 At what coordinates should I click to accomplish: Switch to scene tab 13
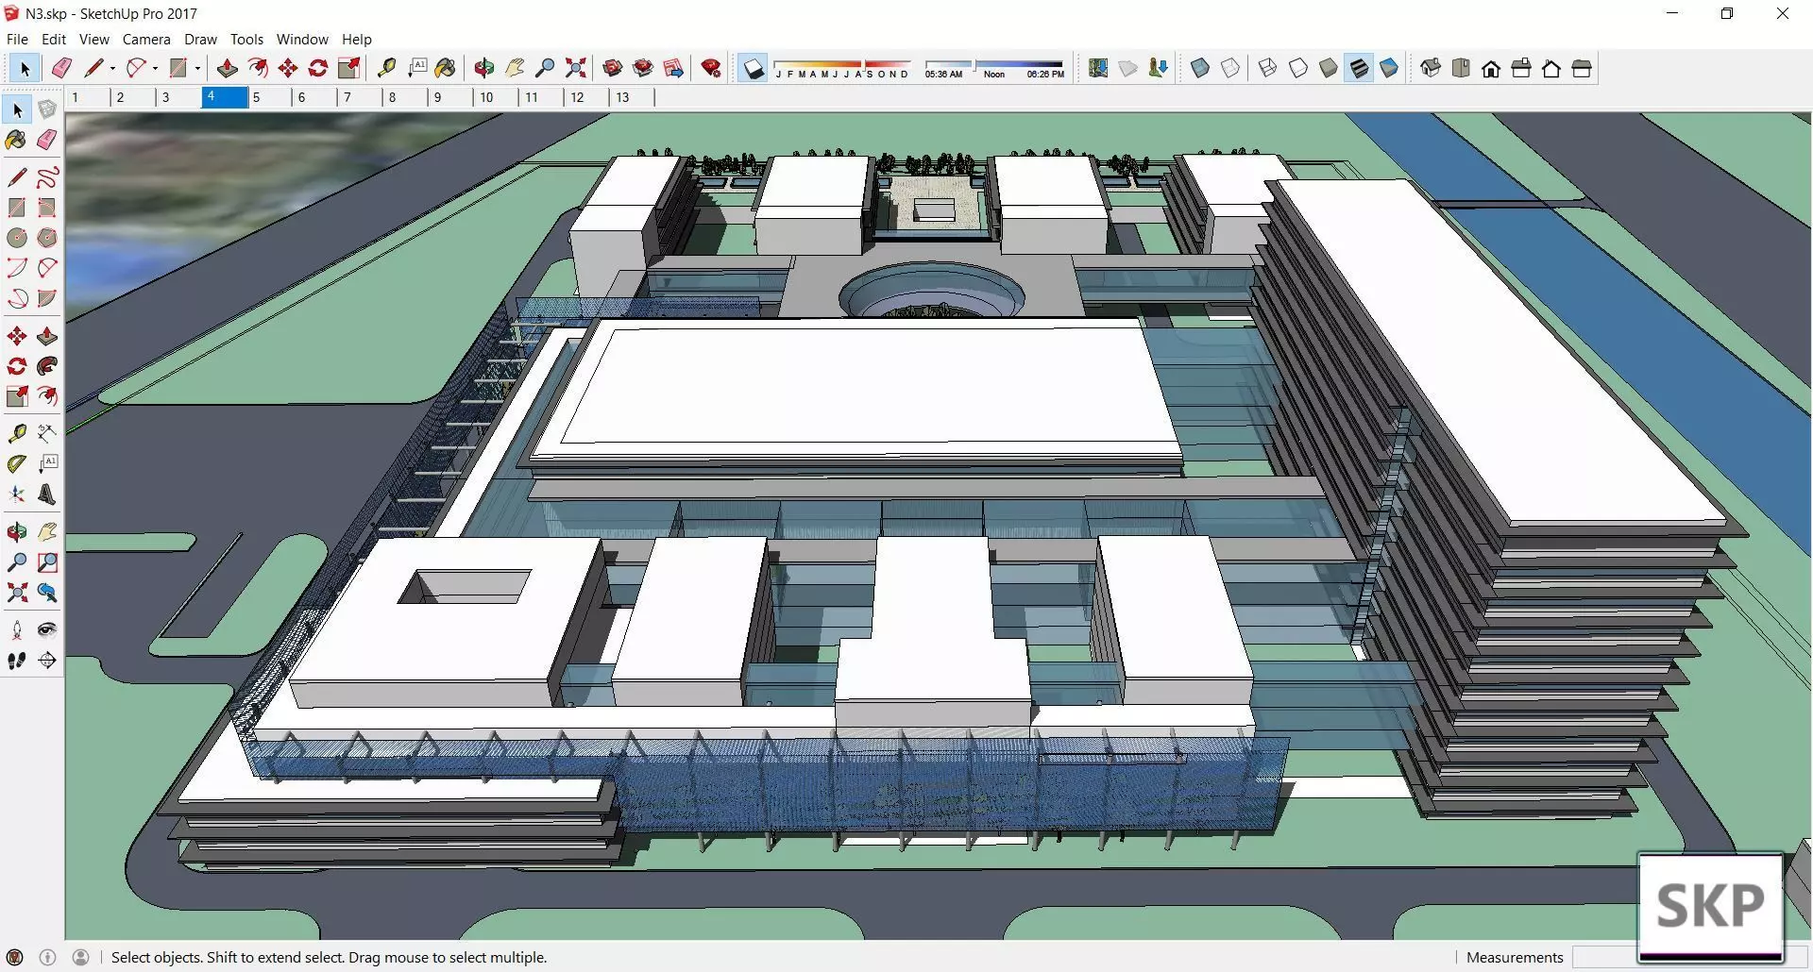[631, 97]
